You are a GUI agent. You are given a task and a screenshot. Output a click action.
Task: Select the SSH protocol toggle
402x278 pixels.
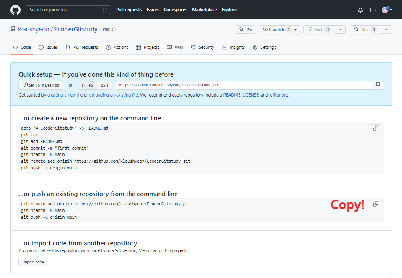pos(105,85)
